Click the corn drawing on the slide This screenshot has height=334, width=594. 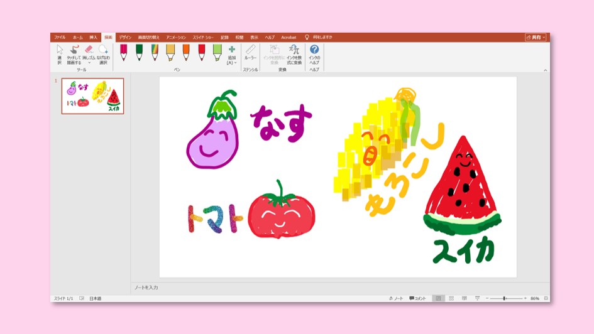coord(377,144)
